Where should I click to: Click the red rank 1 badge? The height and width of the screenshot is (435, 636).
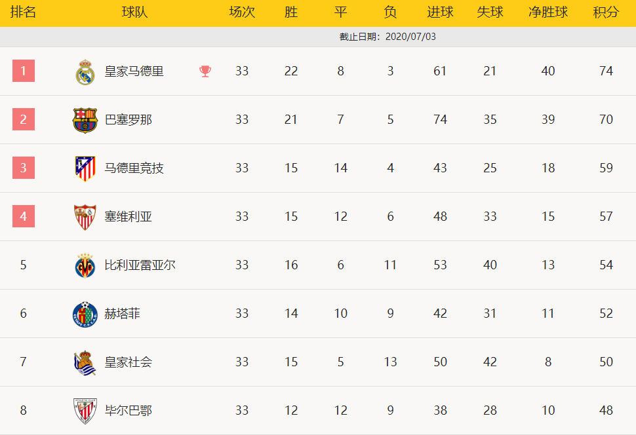click(x=24, y=71)
